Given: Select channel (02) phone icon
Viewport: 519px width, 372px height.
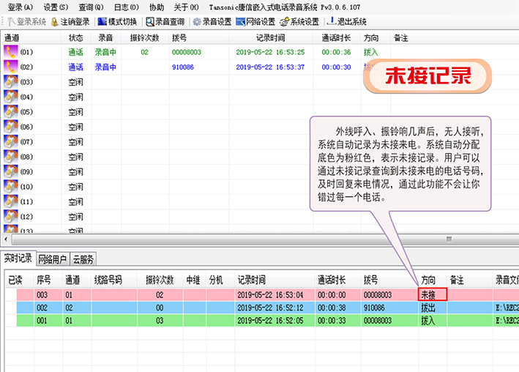Looking at the screenshot, I should pyautogui.click(x=10, y=67).
